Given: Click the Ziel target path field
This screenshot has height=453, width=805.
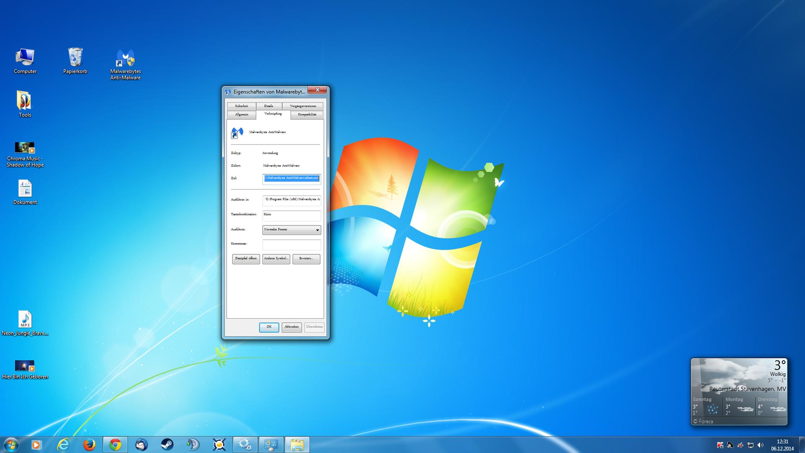Looking at the screenshot, I should [292, 179].
